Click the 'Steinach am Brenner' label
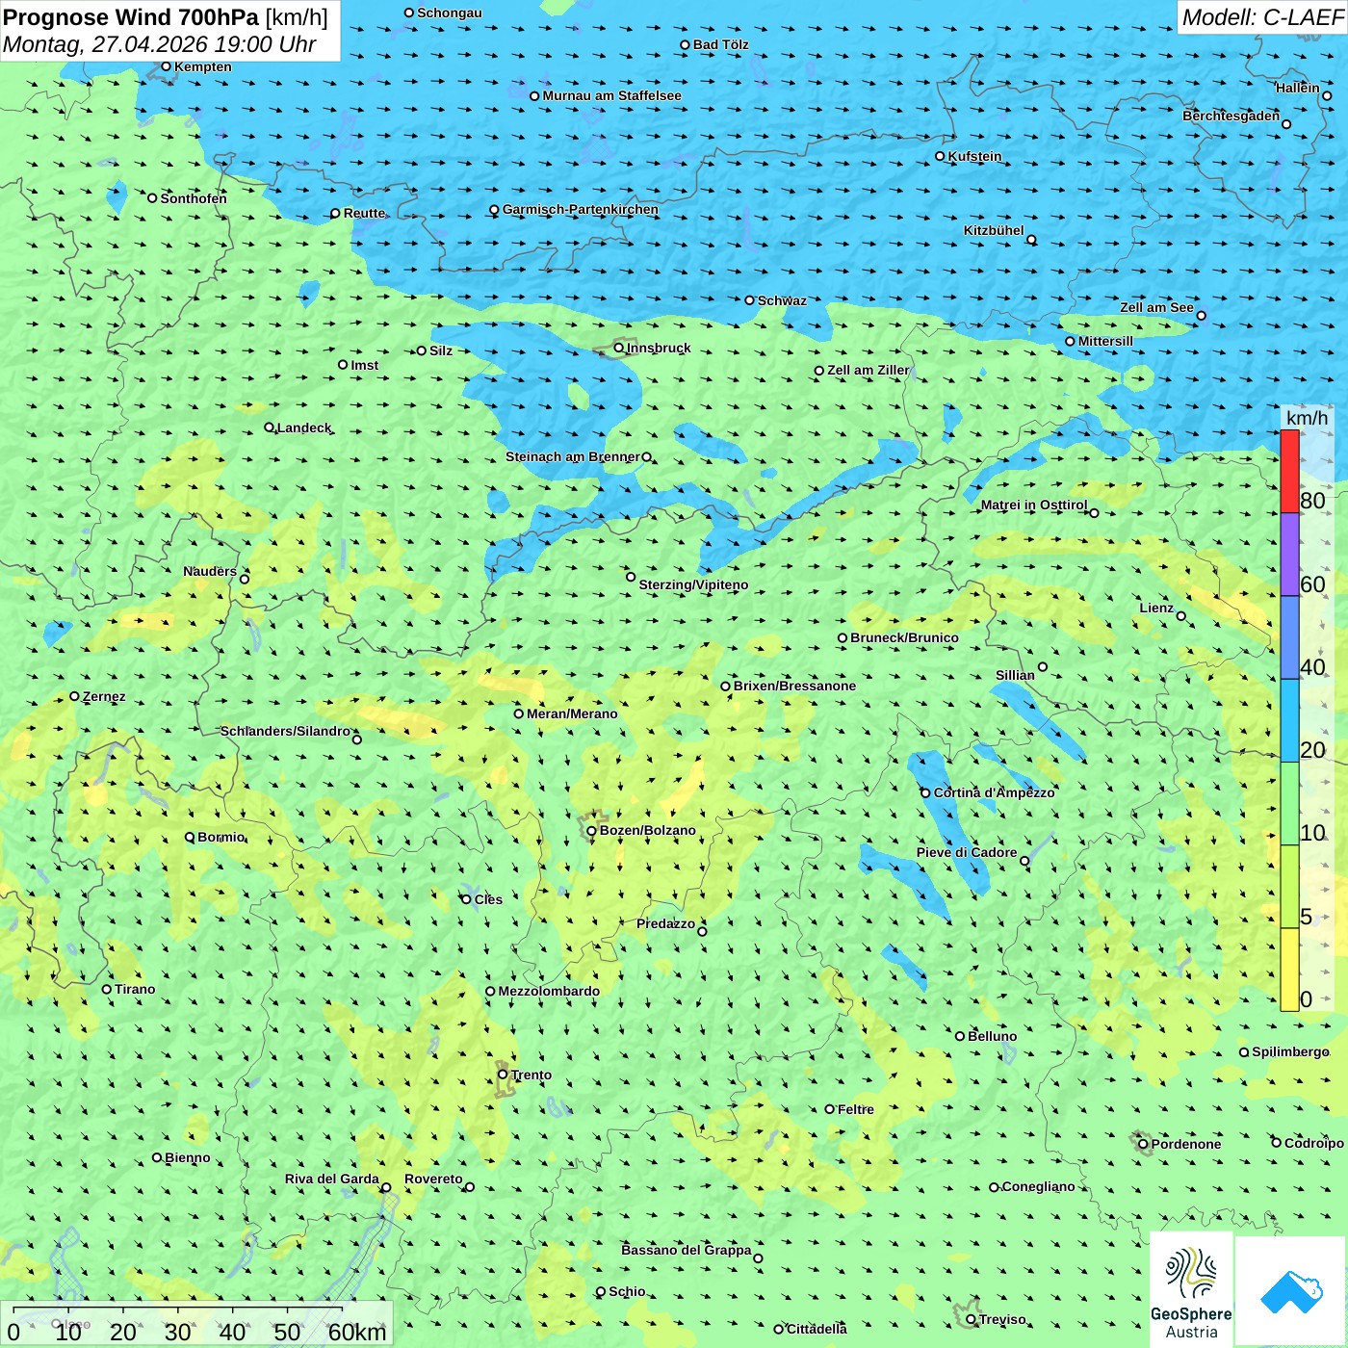Viewport: 1348px width, 1348px height. pyautogui.click(x=573, y=456)
